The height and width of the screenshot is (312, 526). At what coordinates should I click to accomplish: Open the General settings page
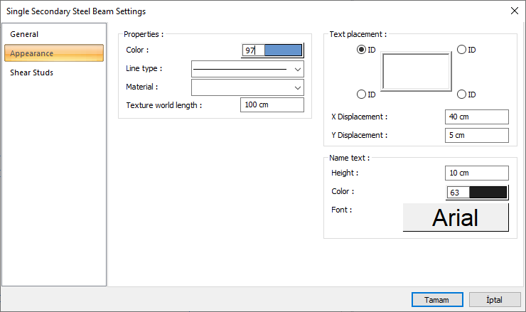pos(24,34)
